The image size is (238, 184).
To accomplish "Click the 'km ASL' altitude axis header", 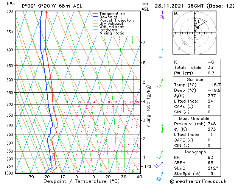I will pos(145,6).
